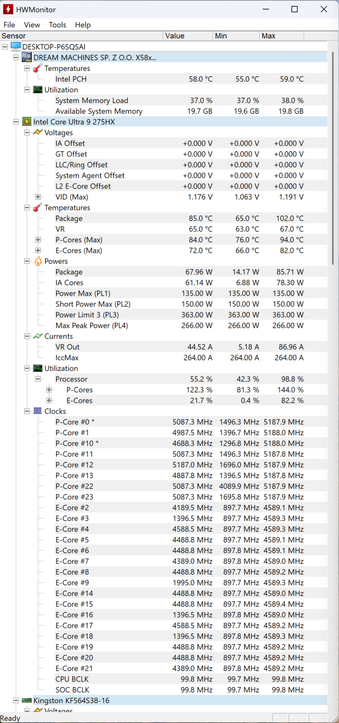Collapse the motherboard Temperatures group
Viewport: 339px width, 723px height.
coord(27,68)
